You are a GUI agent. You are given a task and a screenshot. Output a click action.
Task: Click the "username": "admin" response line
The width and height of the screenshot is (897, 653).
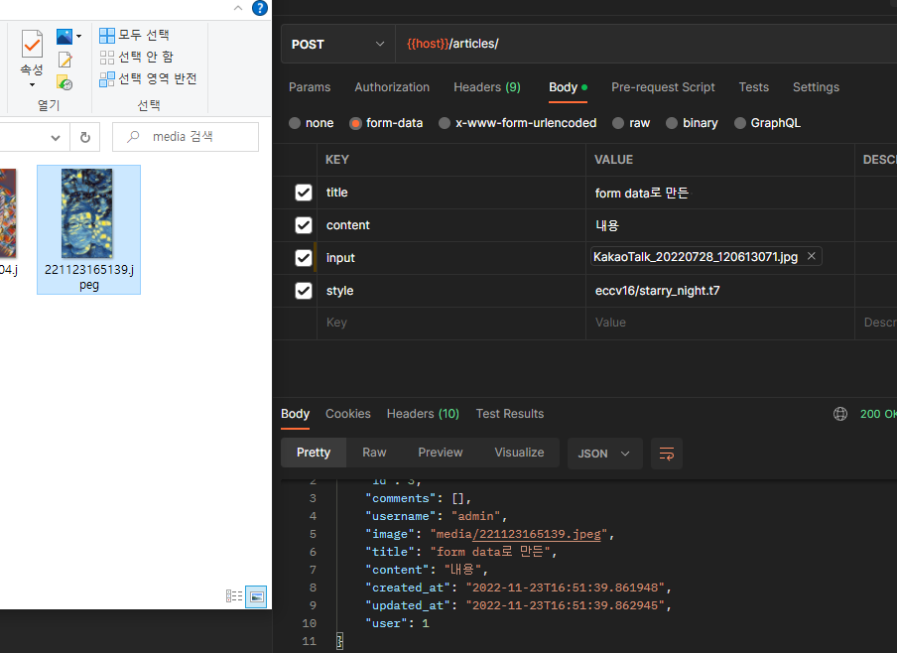437,516
